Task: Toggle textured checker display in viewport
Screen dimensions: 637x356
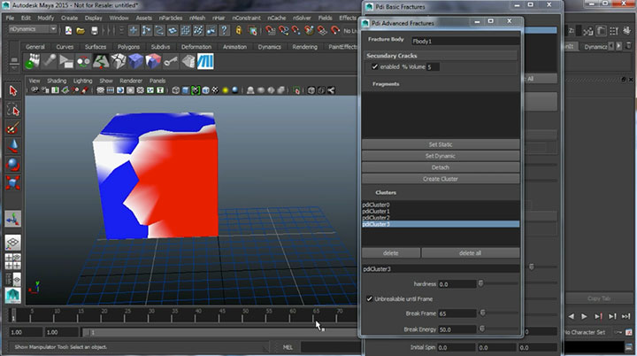Action: [x=215, y=90]
